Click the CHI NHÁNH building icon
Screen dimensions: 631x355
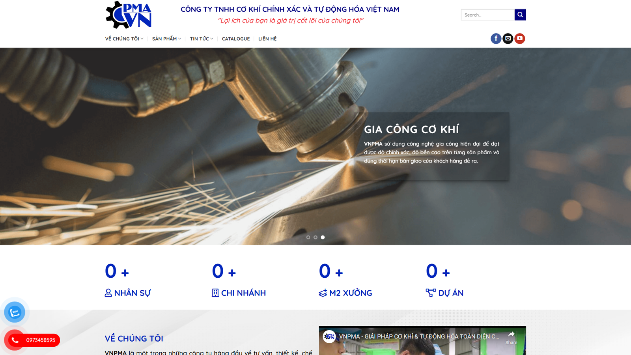(215, 293)
